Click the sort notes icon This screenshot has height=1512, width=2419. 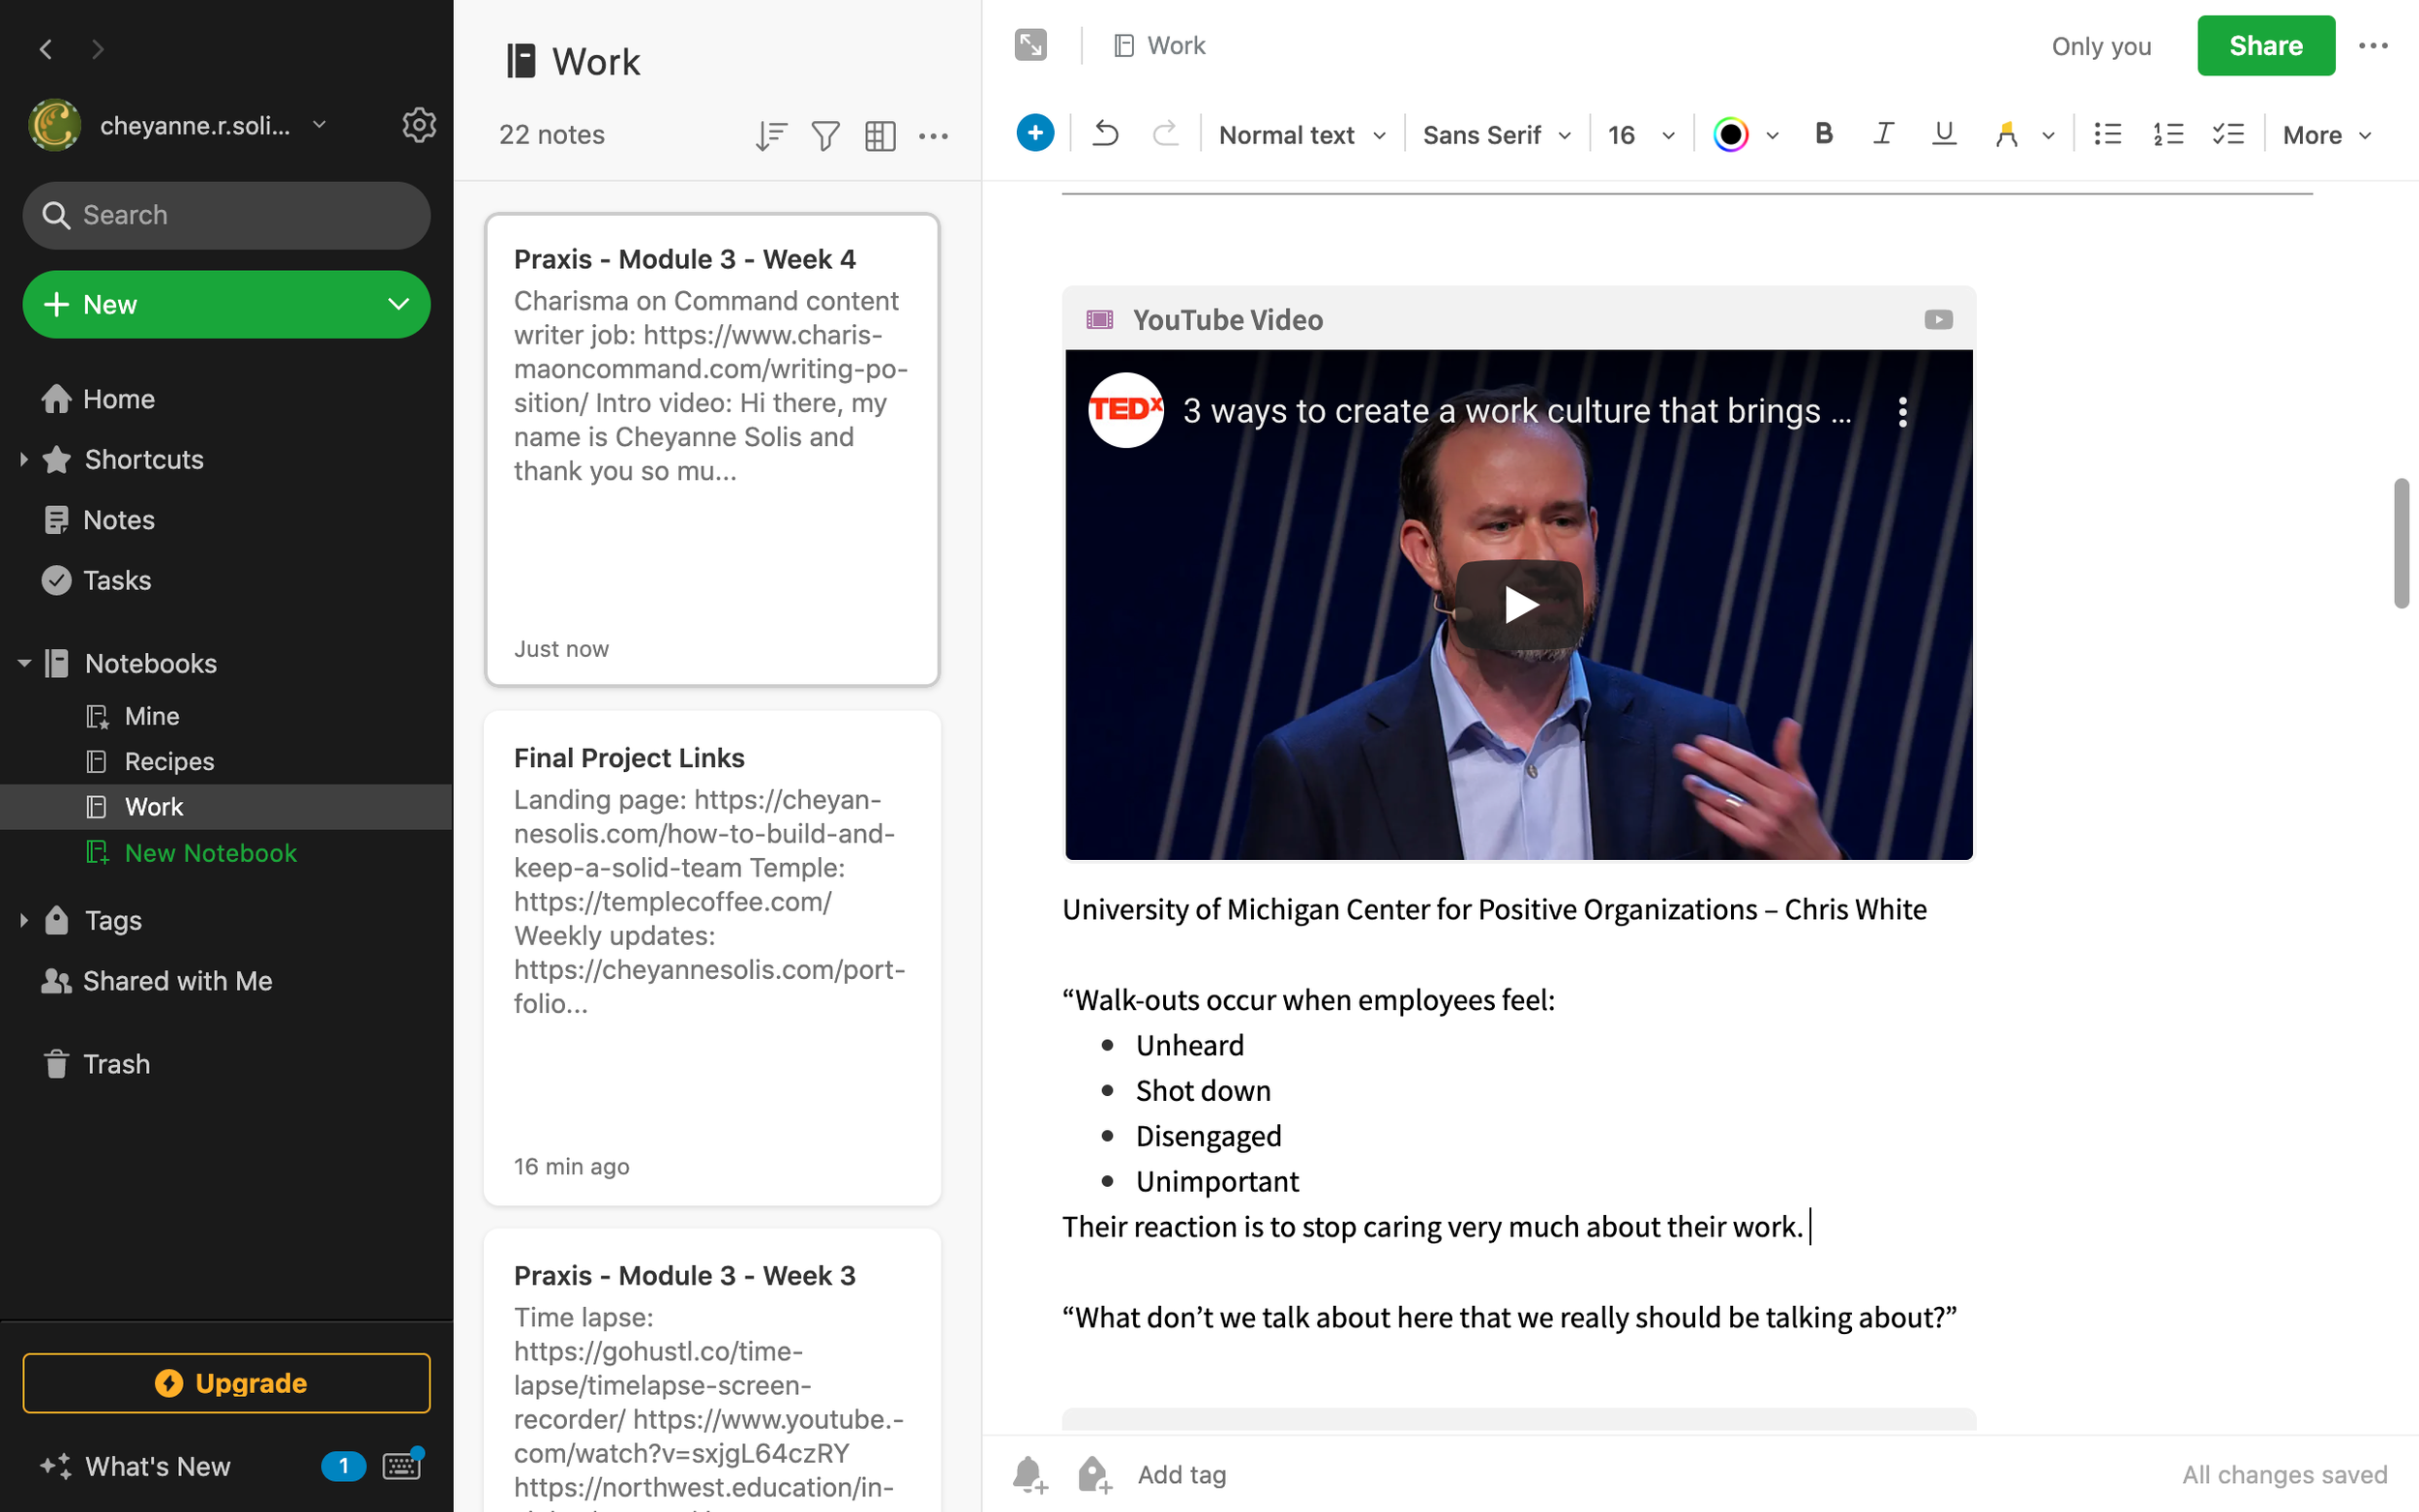pos(770,135)
